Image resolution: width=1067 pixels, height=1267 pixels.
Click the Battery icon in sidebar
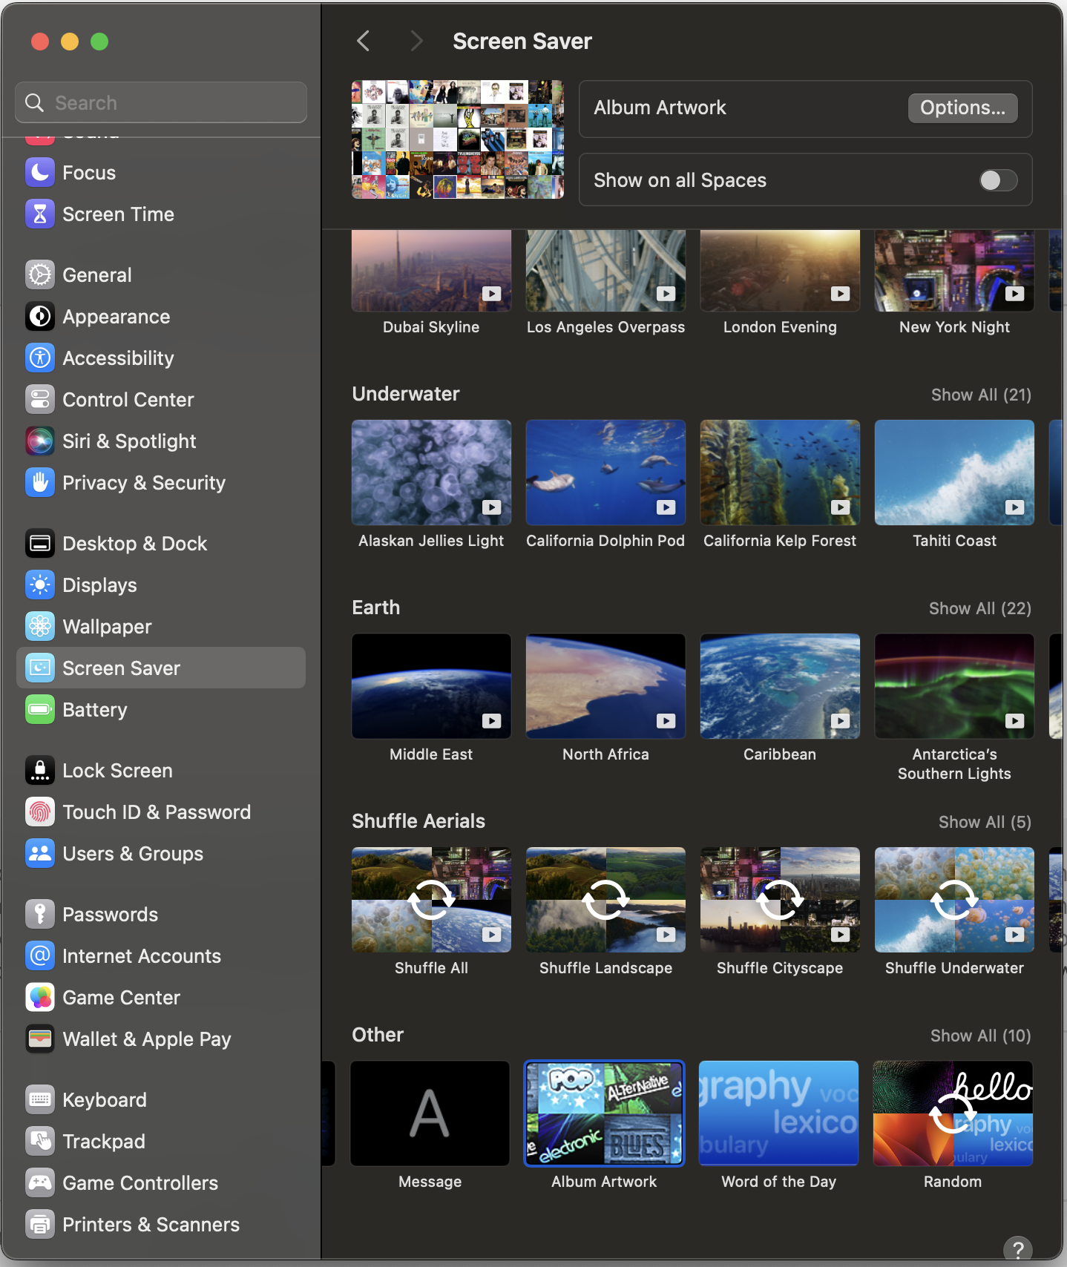(40, 710)
